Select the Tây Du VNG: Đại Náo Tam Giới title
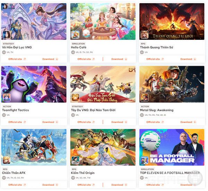 pyautogui.click(x=93, y=110)
